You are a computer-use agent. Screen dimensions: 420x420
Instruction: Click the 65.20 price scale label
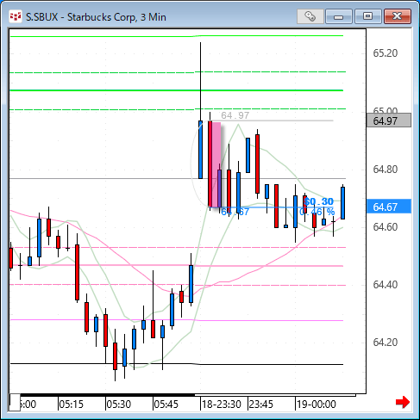[386, 53]
